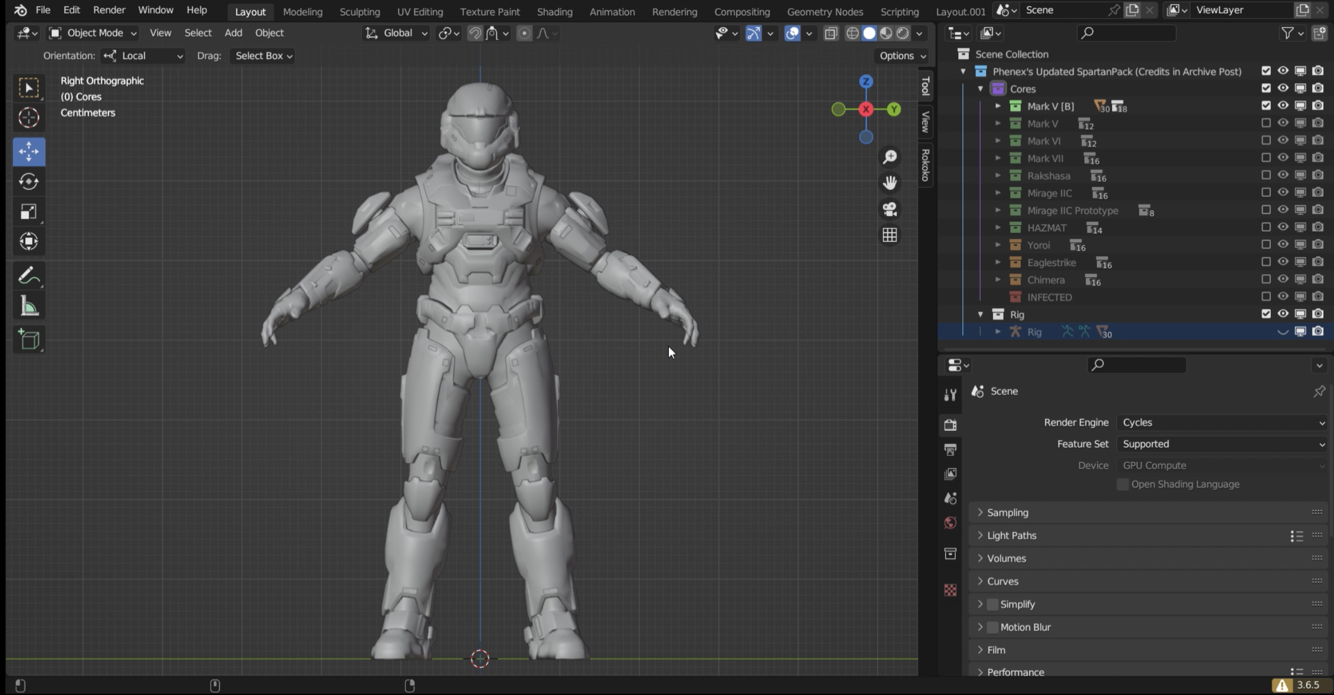The height and width of the screenshot is (695, 1334).
Task: Toggle visibility eye of Cores collection
Action: 1283,88
